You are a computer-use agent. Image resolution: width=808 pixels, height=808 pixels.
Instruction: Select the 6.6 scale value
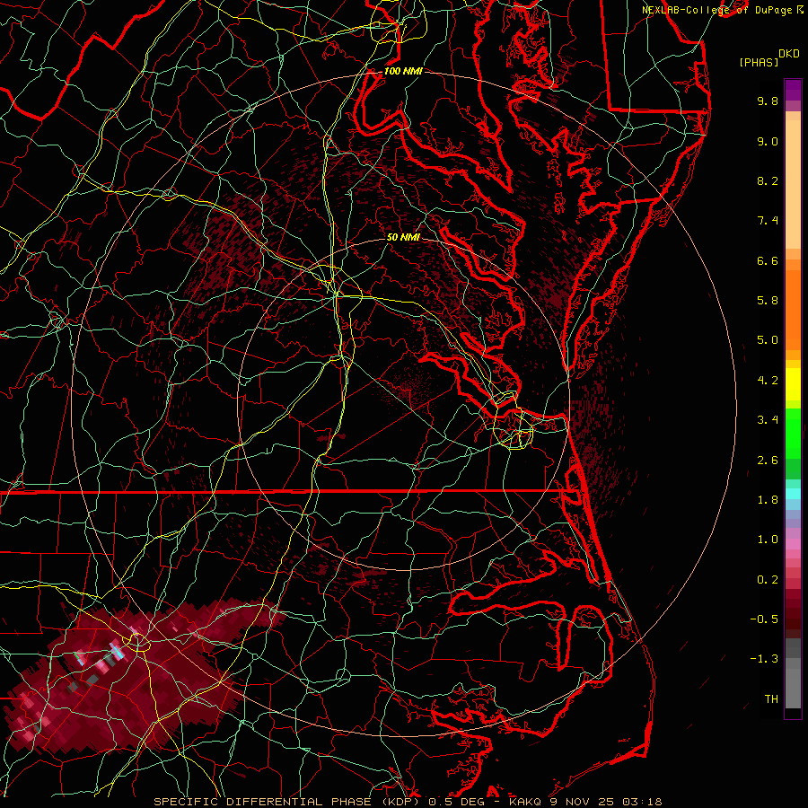pyautogui.click(x=768, y=260)
